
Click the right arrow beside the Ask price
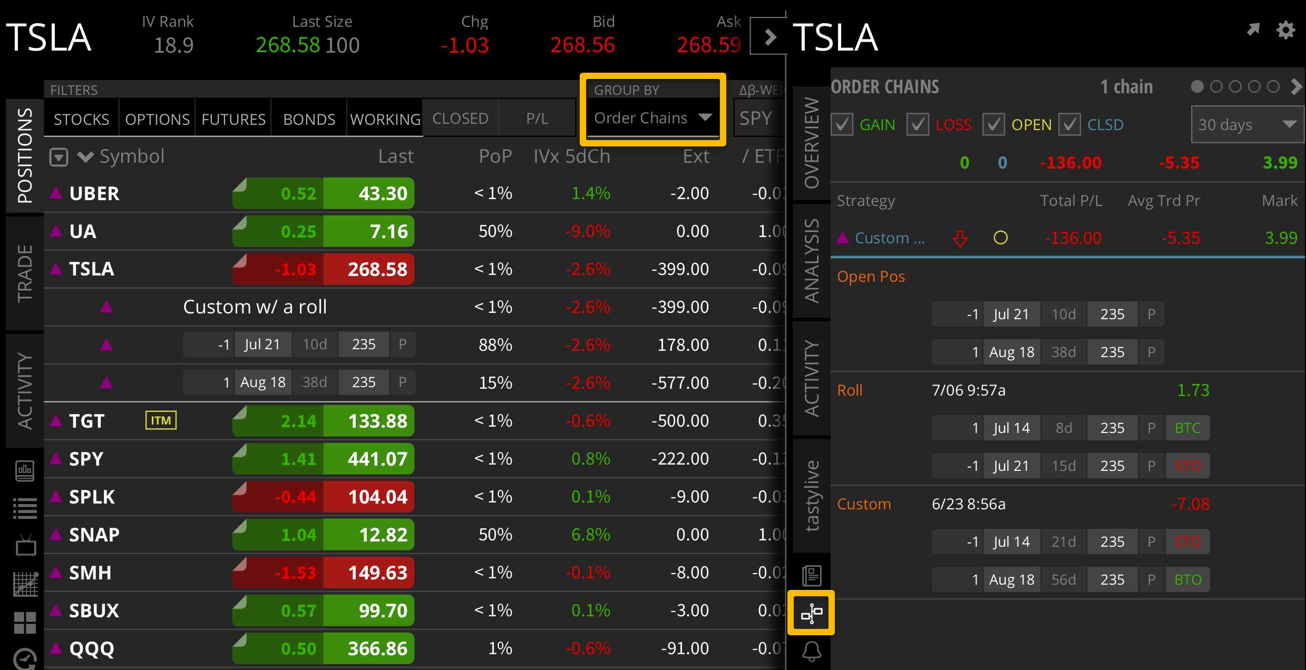(x=769, y=37)
